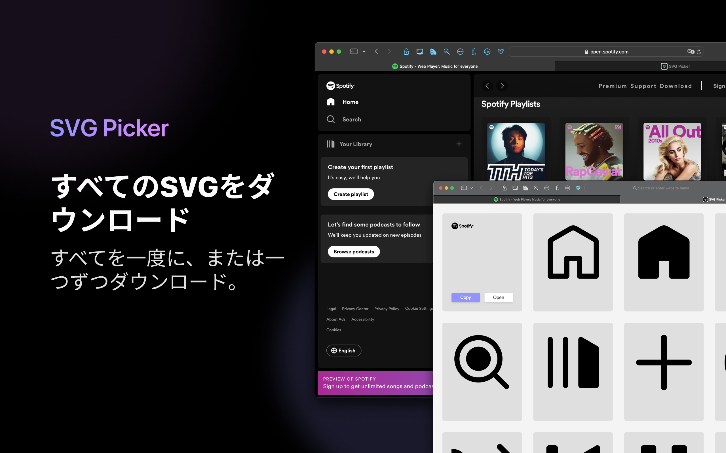This screenshot has width=726, height=453.
Task: Click the blue CSS fan extension icon in back Safari toolbar
Action: click(x=433, y=52)
